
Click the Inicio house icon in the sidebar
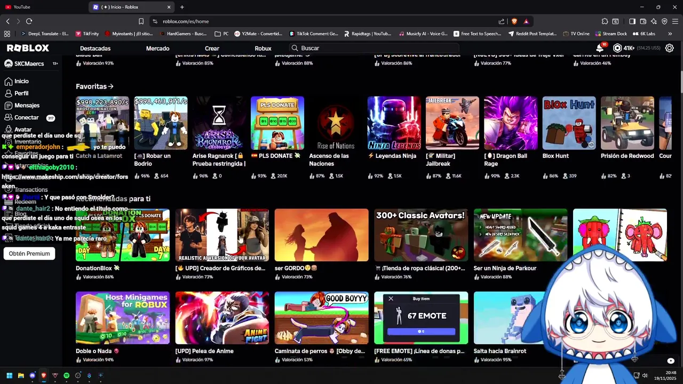(x=8, y=82)
